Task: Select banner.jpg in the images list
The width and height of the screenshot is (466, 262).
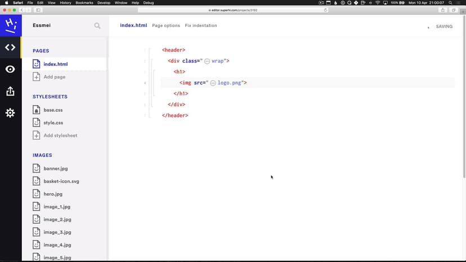Action: click(55, 169)
